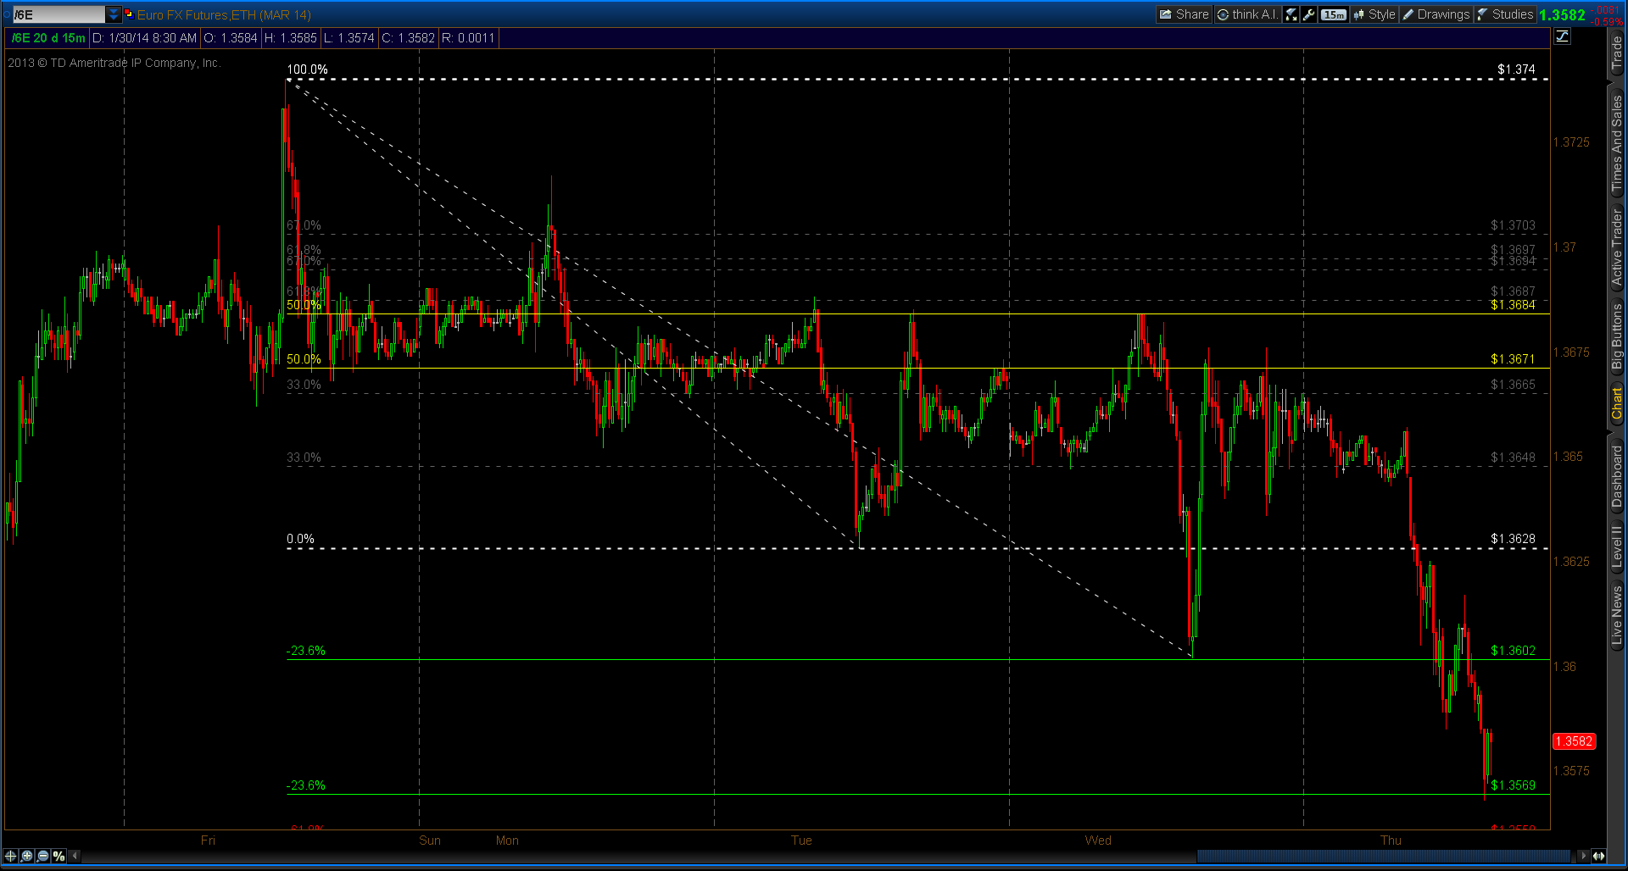Click the Wed date axis label

coord(1098,840)
